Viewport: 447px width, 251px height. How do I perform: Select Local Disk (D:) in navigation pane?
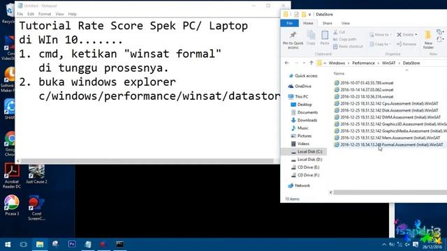(x=307, y=160)
